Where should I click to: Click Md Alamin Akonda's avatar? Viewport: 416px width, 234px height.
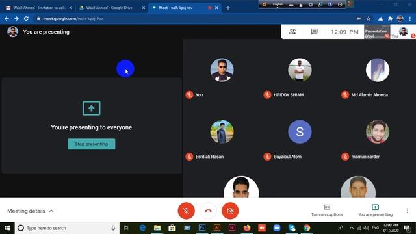pos(378,70)
